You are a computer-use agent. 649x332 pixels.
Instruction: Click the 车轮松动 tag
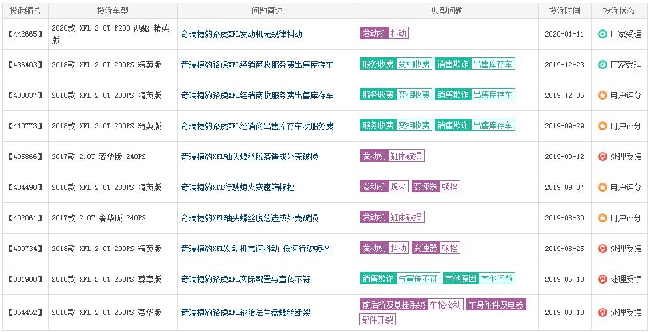(445, 305)
